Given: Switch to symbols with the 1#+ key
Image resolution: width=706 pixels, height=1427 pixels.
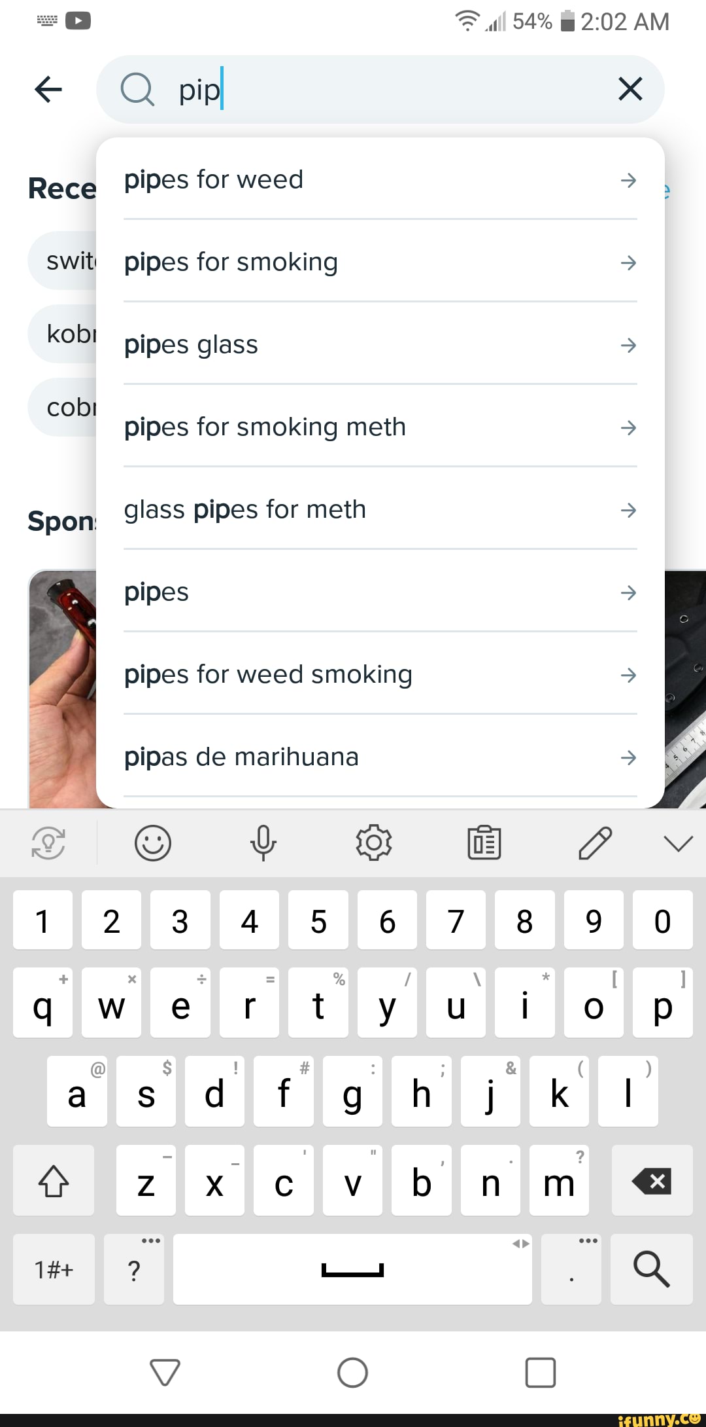Looking at the screenshot, I should pos(53,1269).
